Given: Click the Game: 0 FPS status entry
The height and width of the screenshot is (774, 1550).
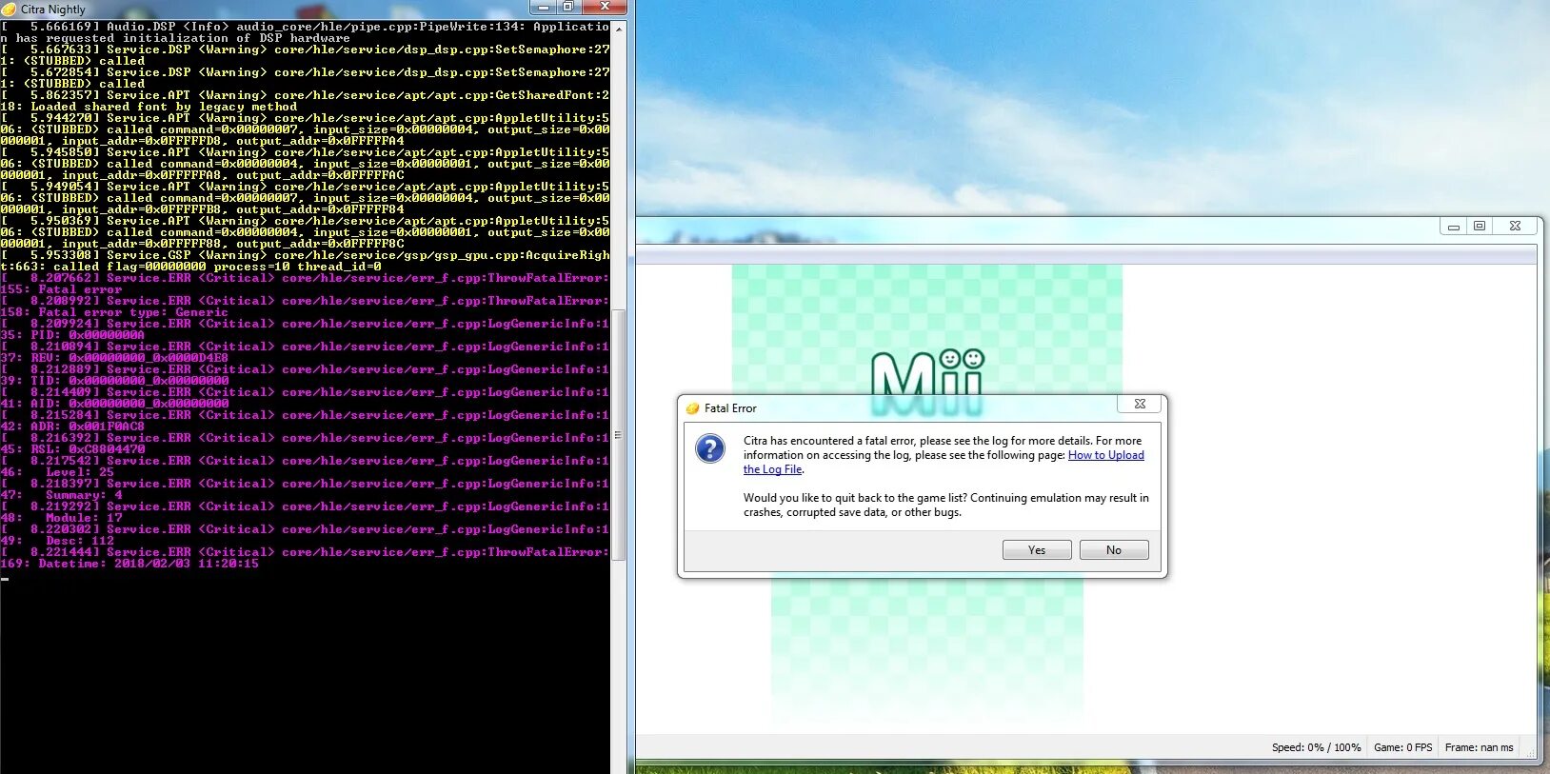Looking at the screenshot, I should point(1402,747).
